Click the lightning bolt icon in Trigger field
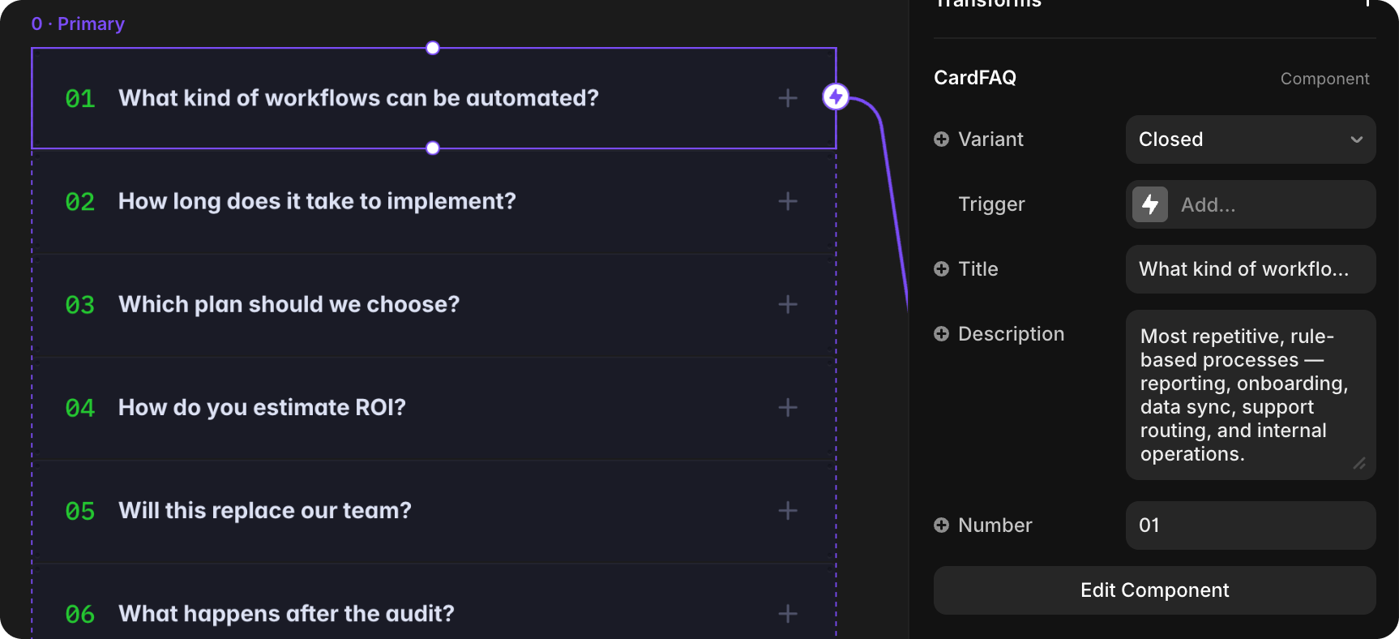 (x=1150, y=204)
